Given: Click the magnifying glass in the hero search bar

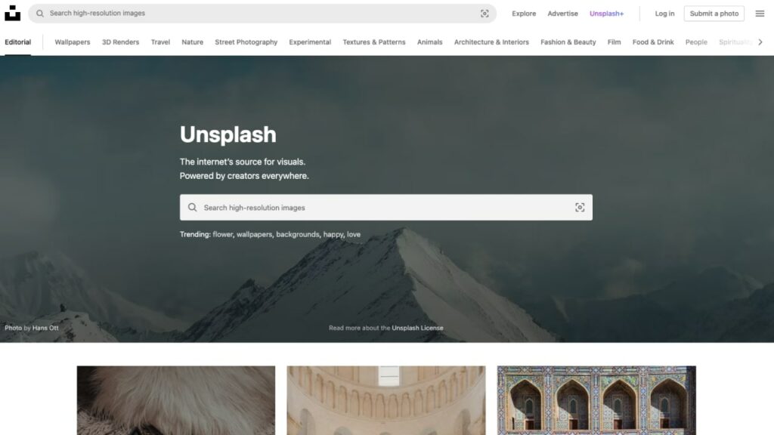Looking at the screenshot, I should [x=193, y=206].
